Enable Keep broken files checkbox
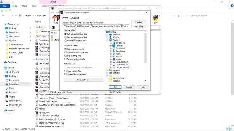This screenshot has width=234, height=131. pos(65,71)
